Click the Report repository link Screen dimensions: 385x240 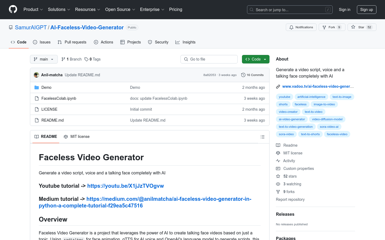coord(290,199)
